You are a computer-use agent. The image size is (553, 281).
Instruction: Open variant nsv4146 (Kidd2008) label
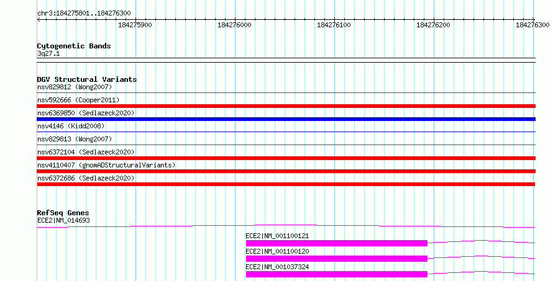(x=71, y=126)
